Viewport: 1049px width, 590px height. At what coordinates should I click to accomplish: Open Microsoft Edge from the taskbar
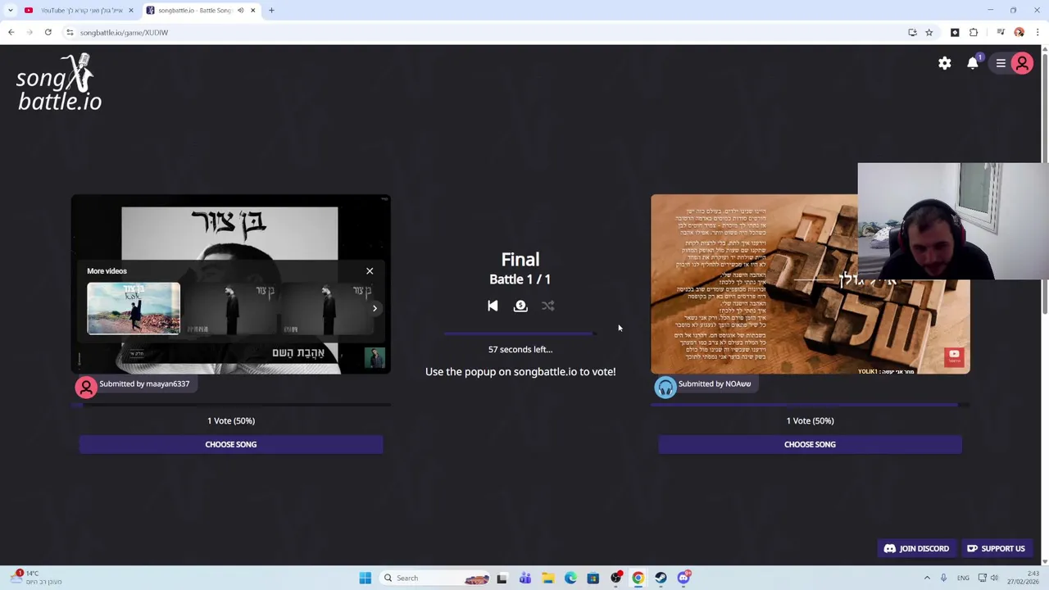point(570,578)
